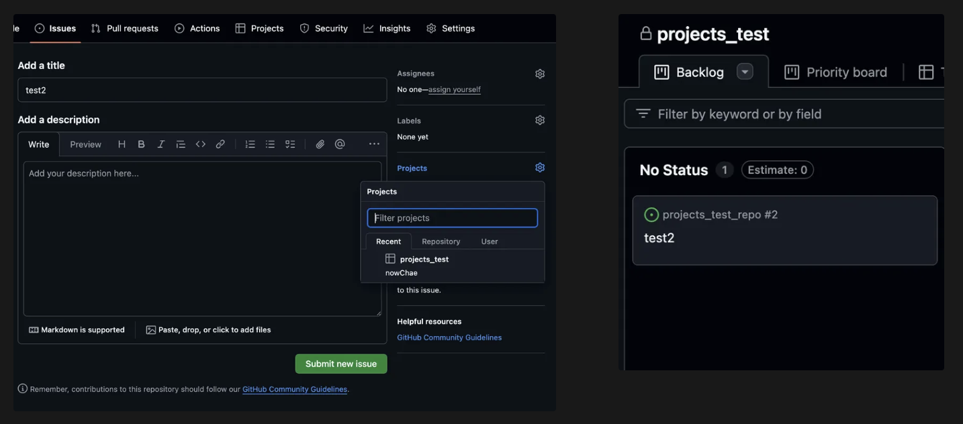Add a link with the link icon
963x424 pixels.
(220, 144)
